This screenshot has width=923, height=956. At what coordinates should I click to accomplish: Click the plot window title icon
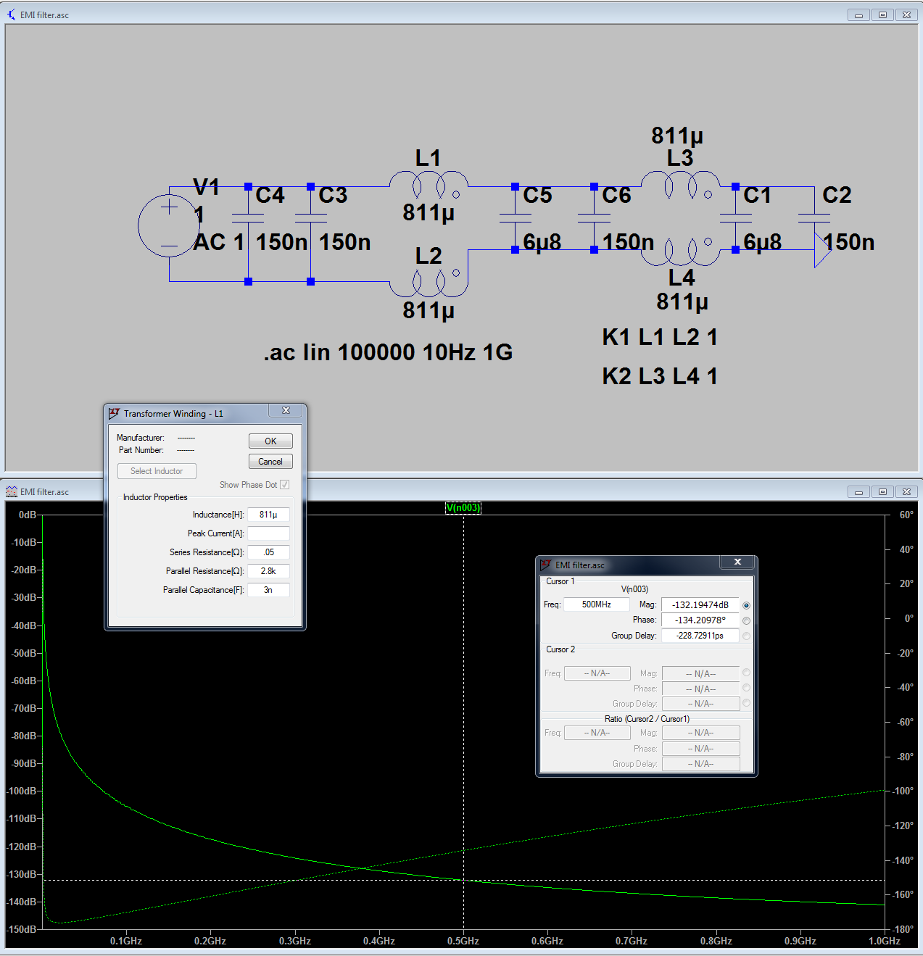coord(11,491)
